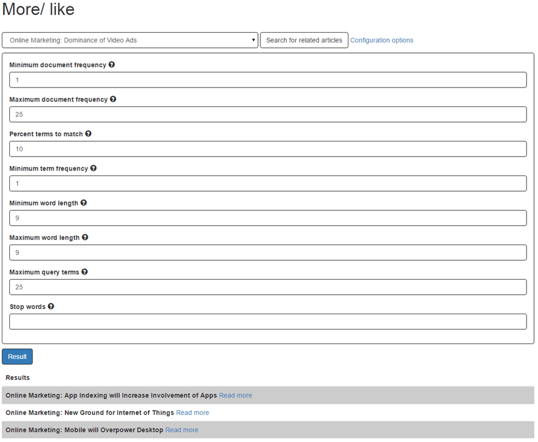This screenshot has height=442, width=538.
Task: Open Read more for App Indexing article
Action: pos(236,395)
